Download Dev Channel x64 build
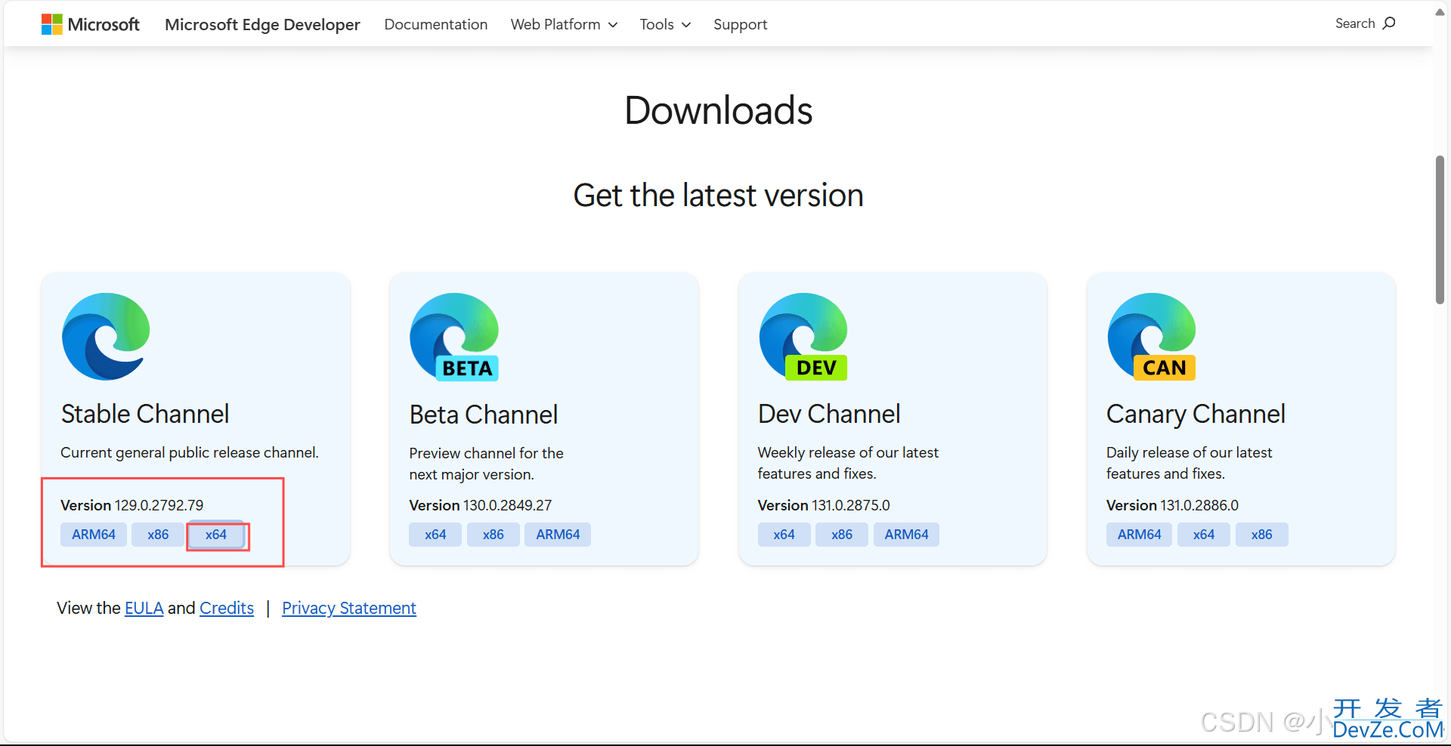This screenshot has height=746, width=1451. click(784, 535)
